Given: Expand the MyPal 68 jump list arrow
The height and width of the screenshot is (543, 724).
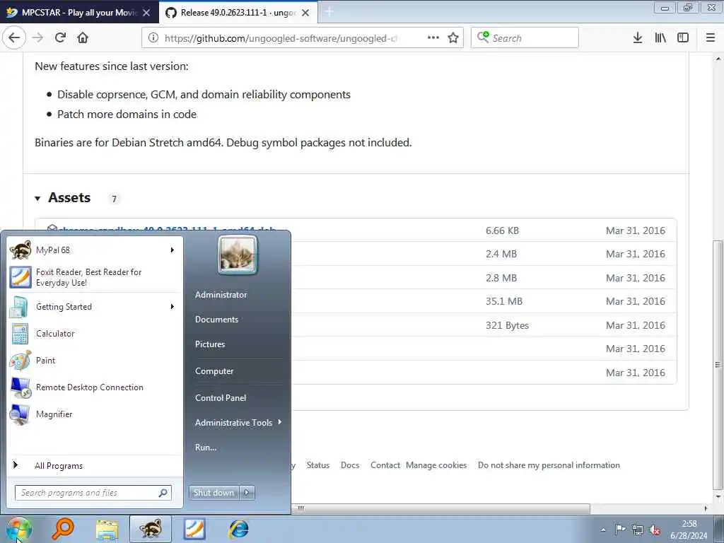Looking at the screenshot, I should click(x=173, y=250).
